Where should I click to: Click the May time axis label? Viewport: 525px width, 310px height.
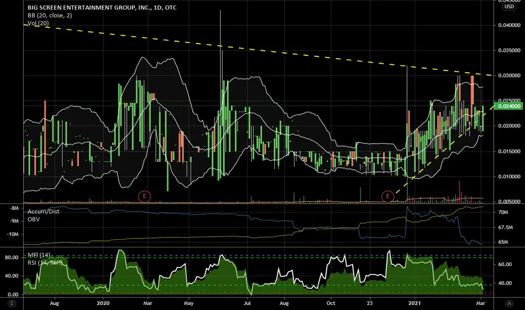pos(189,303)
